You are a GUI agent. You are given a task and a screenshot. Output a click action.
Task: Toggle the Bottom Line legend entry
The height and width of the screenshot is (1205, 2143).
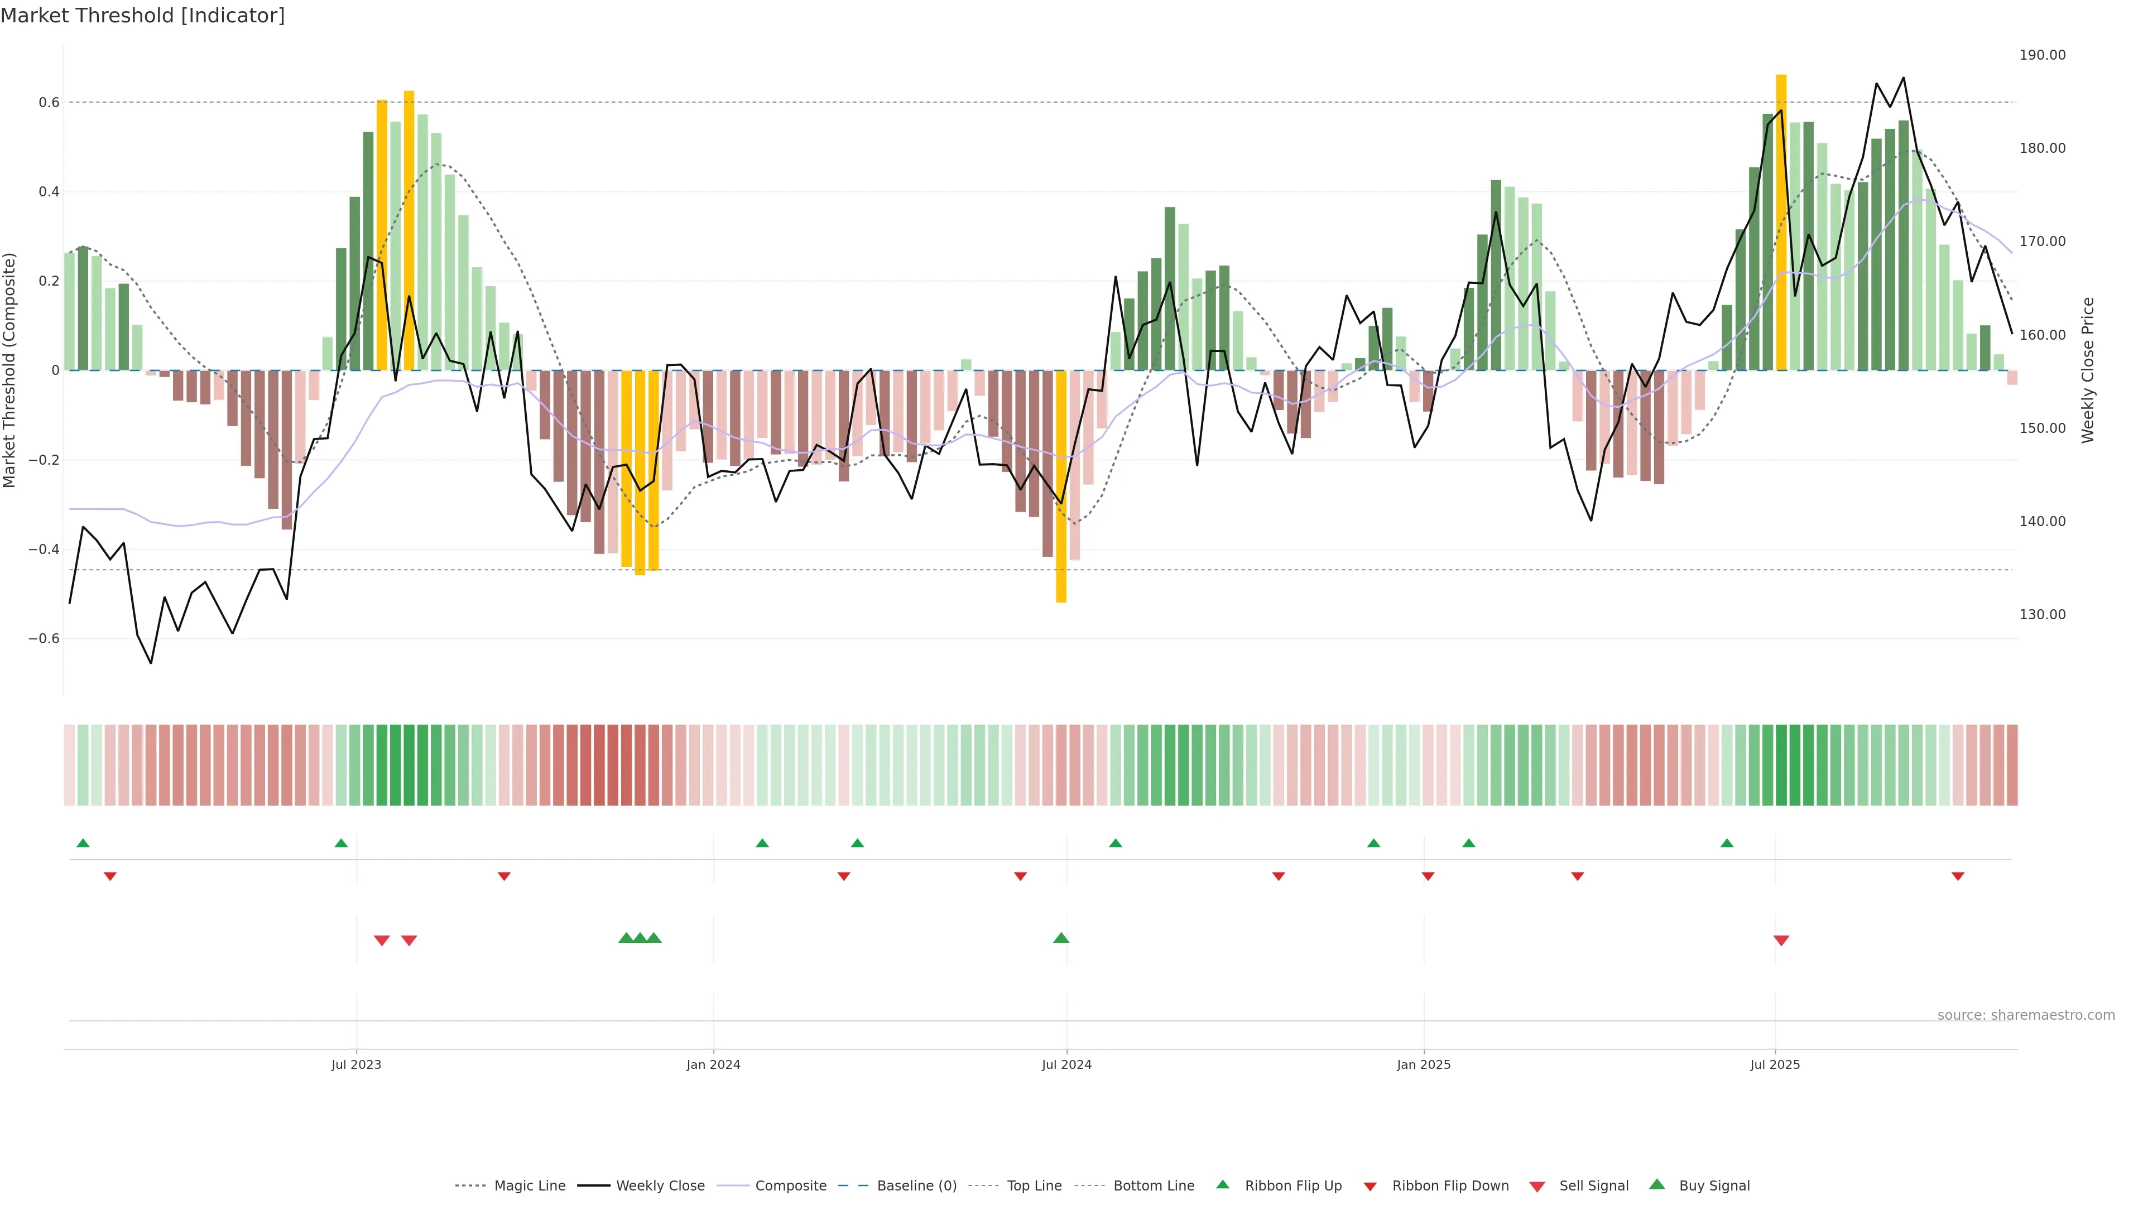(x=1153, y=1186)
